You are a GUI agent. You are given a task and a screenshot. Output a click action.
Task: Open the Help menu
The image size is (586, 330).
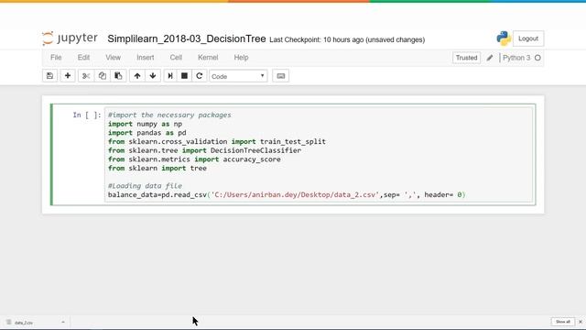(241, 57)
